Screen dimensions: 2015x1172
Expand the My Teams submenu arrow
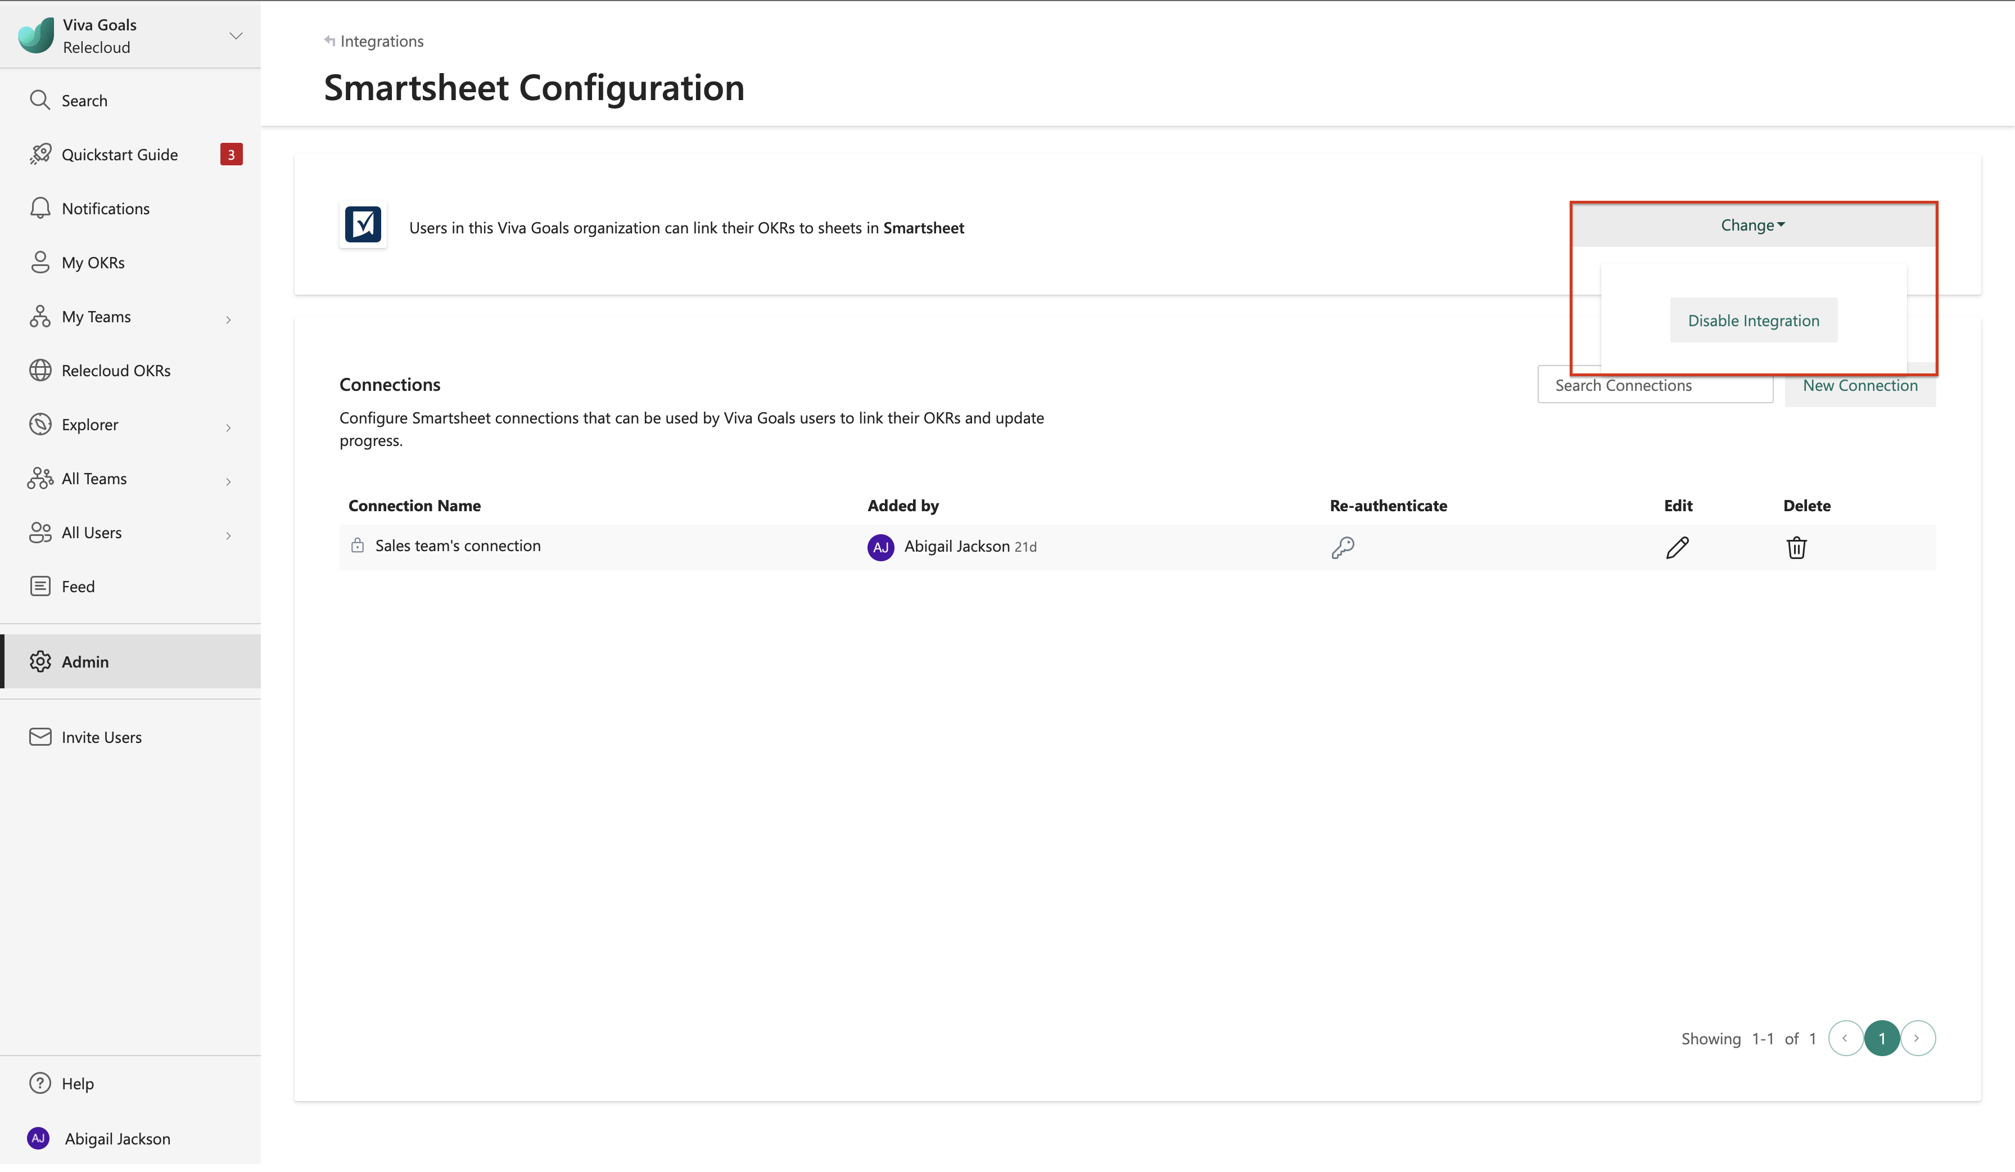click(229, 319)
